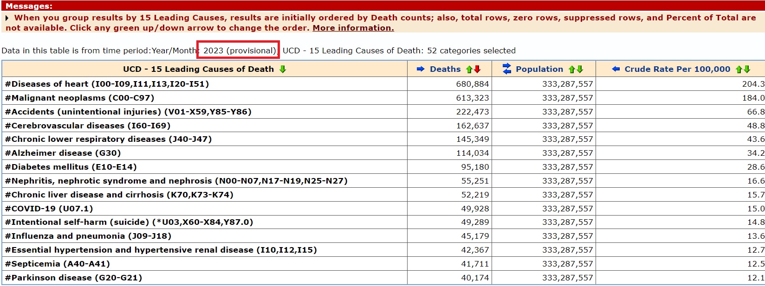Click deaths value 41,711
This screenshot has height=286, width=765.
475,264
